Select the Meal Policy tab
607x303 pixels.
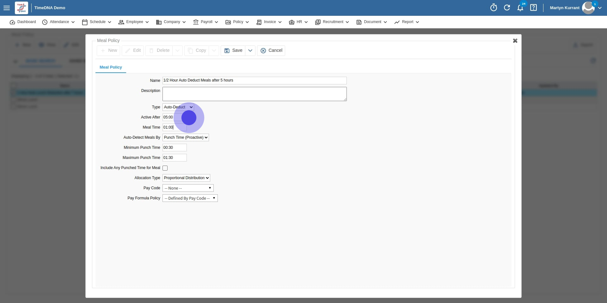click(111, 67)
